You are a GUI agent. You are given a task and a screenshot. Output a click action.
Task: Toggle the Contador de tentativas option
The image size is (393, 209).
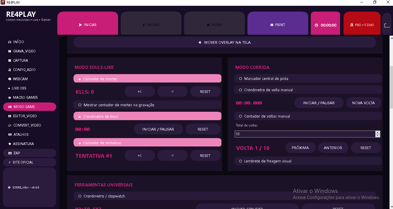(x=147, y=143)
